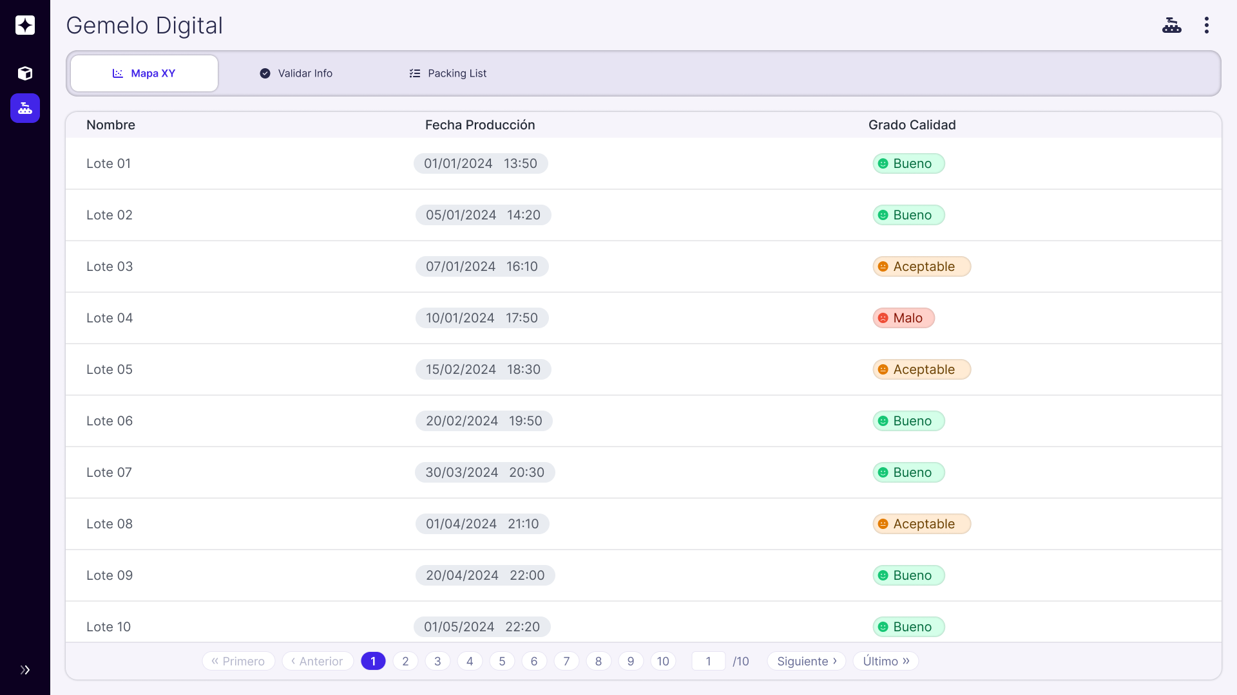Click the Siguiente next page button
Image resolution: width=1237 pixels, height=695 pixels.
806,661
